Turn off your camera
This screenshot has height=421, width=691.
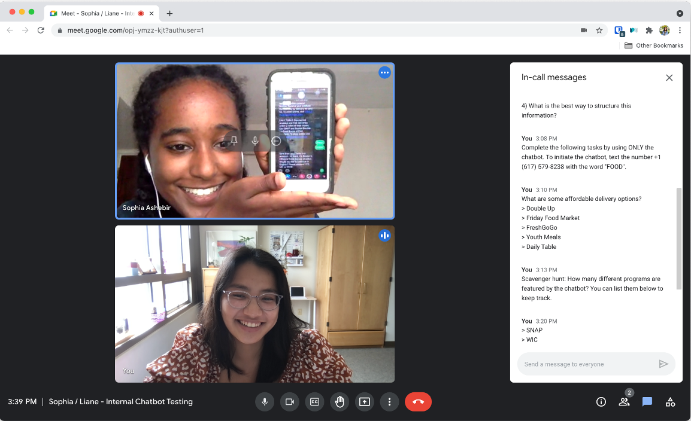click(289, 402)
